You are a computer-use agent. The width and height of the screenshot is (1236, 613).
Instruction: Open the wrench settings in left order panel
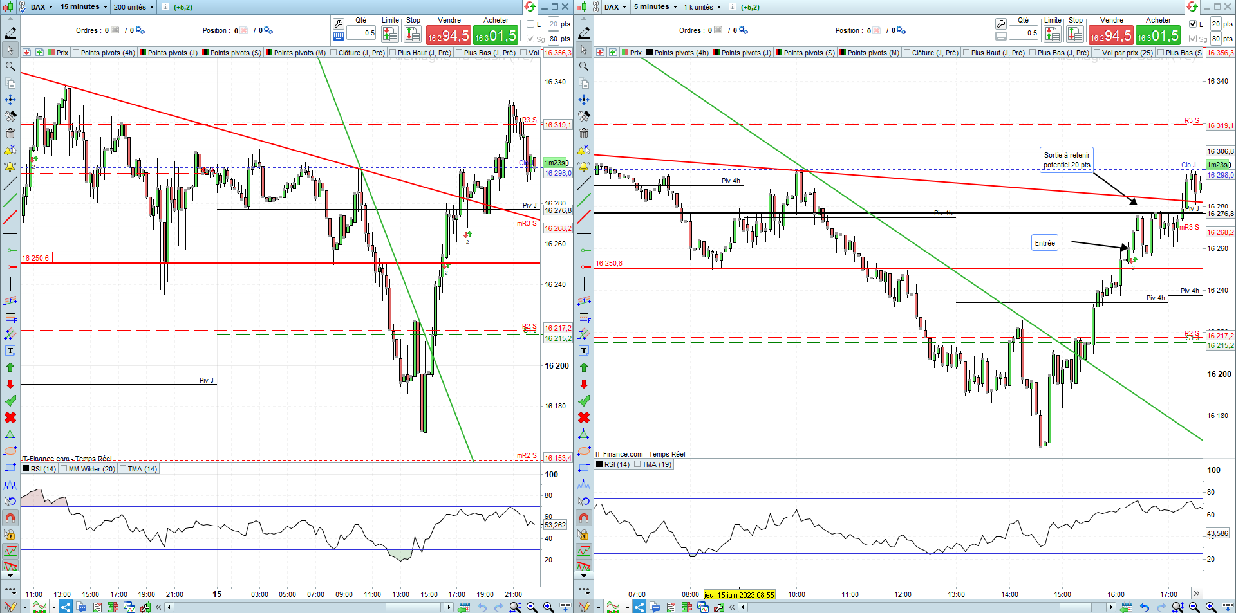point(339,24)
